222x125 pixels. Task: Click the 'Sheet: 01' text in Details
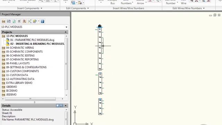coord(7,113)
